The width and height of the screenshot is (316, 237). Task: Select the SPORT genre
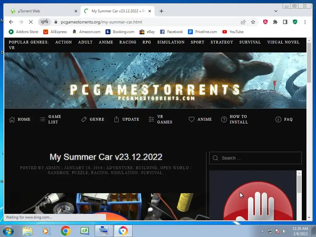pos(197,42)
